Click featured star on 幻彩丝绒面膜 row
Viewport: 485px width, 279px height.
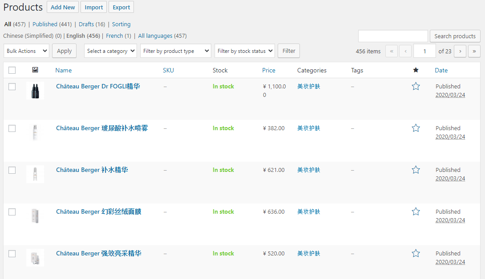(x=416, y=211)
